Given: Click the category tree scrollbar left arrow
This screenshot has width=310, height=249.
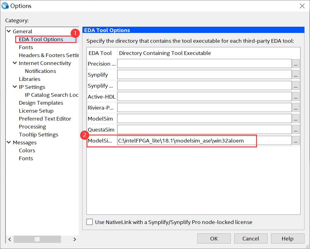Looking at the screenshot, I should (x=10, y=239).
